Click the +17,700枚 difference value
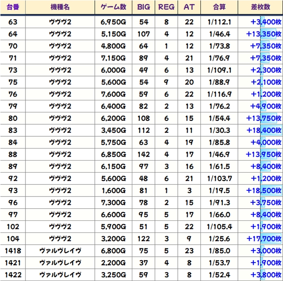Image resolution: width=283 pixels, height=281 pixels. click(x=264, y=239)
